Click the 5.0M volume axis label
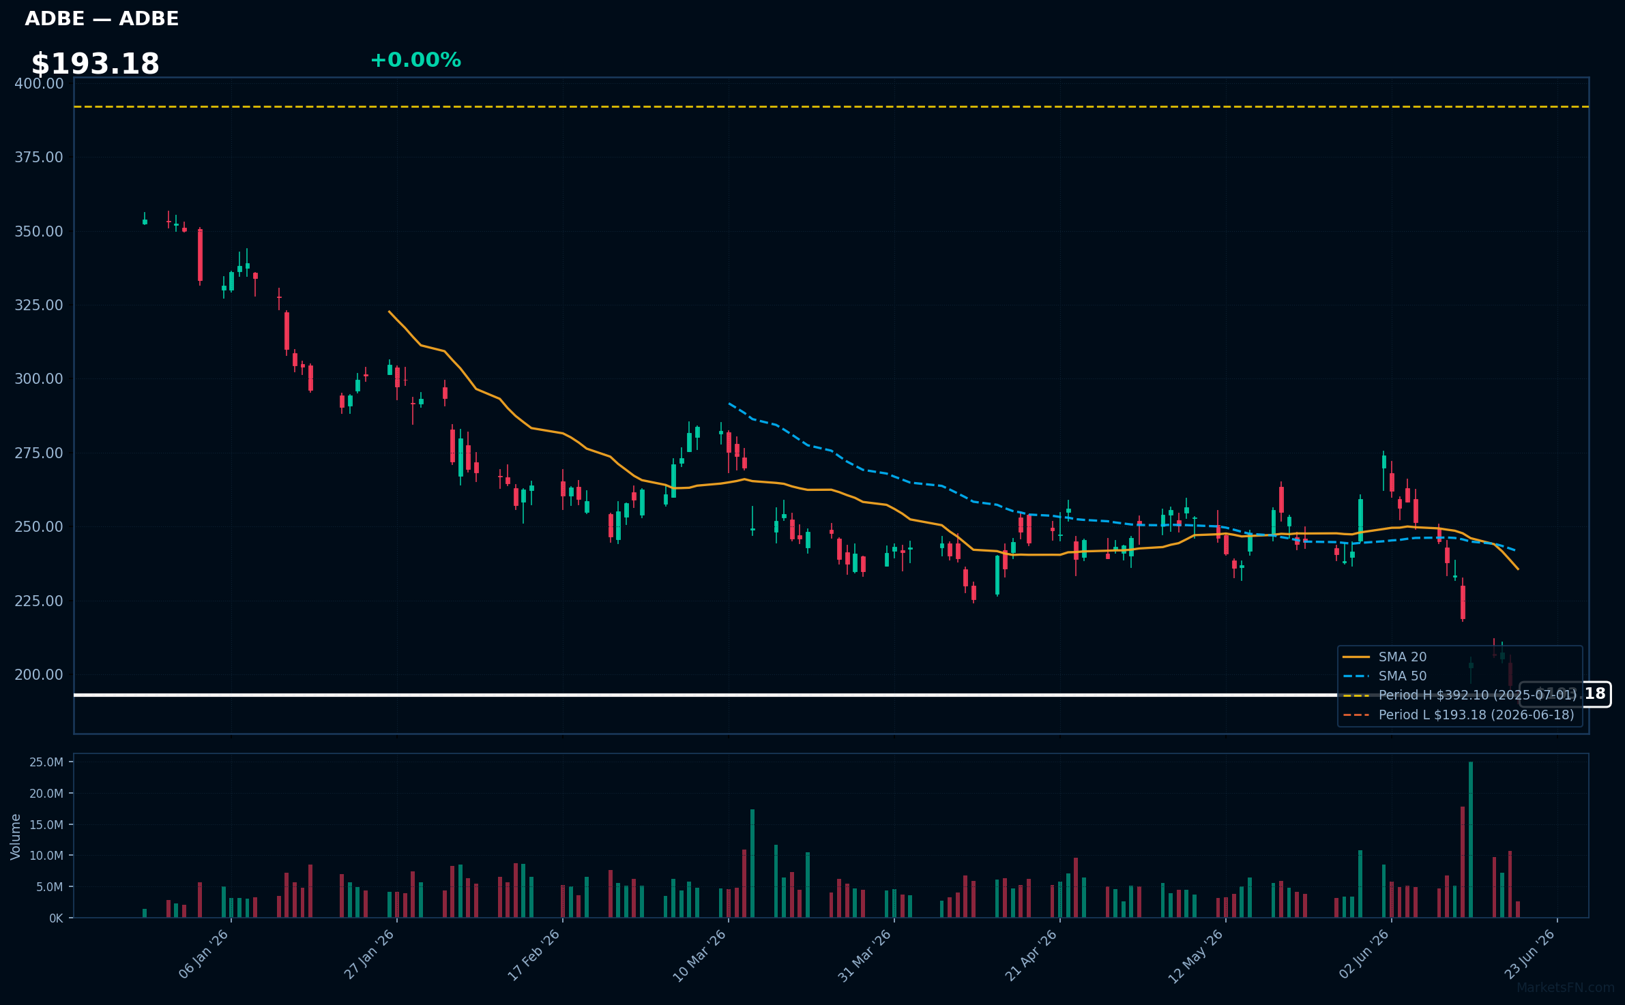This screenshot has height=1005, width=1625. (50, 887)
